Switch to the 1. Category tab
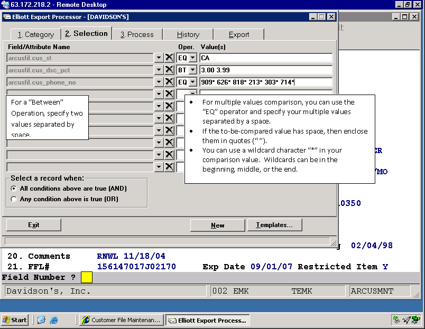The height and width of the screenshot is (329, 425). click(36, 34)
